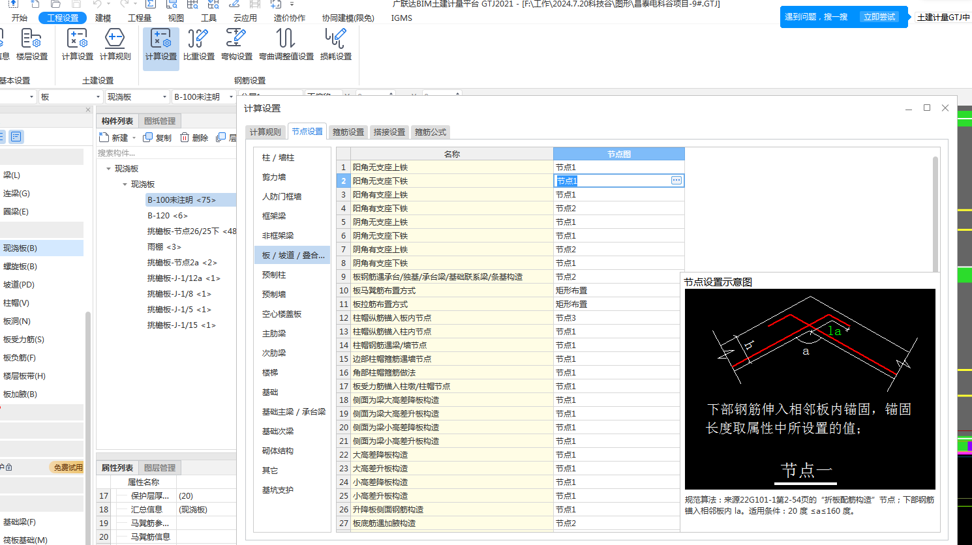Open 损耗设置 loss settings
Viewport: 972px width, 545px height.
(x=336, y=44)
